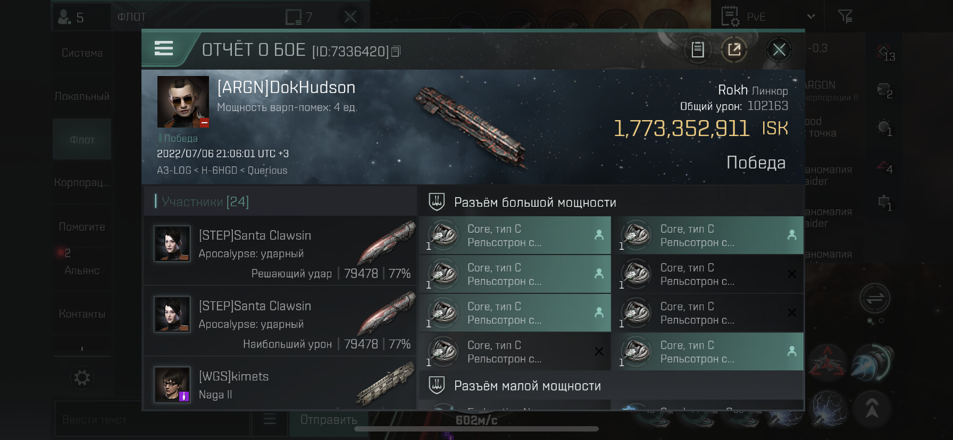Click the fleet member count icon
The width and height of the screenshot is (953, 440).
click(x=71, y=18)
